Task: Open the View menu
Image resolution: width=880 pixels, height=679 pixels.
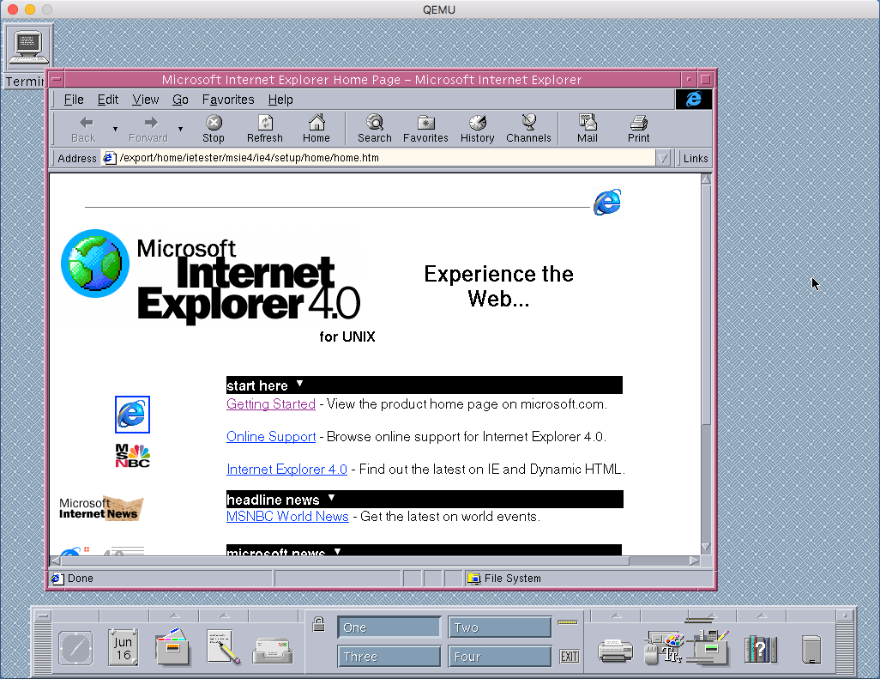Action: (x=145, y=100)
